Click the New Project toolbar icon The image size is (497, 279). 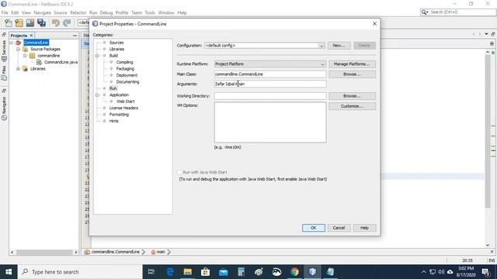pyautogui.click(x=19, y=22)
